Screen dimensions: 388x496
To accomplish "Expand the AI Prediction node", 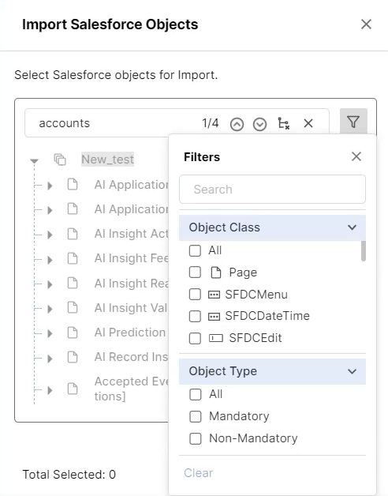I will [50, 333].
